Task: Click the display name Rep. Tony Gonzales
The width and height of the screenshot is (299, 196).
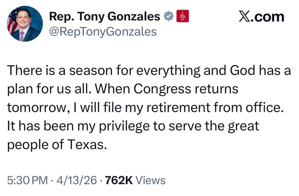Action: coord(105,17)
